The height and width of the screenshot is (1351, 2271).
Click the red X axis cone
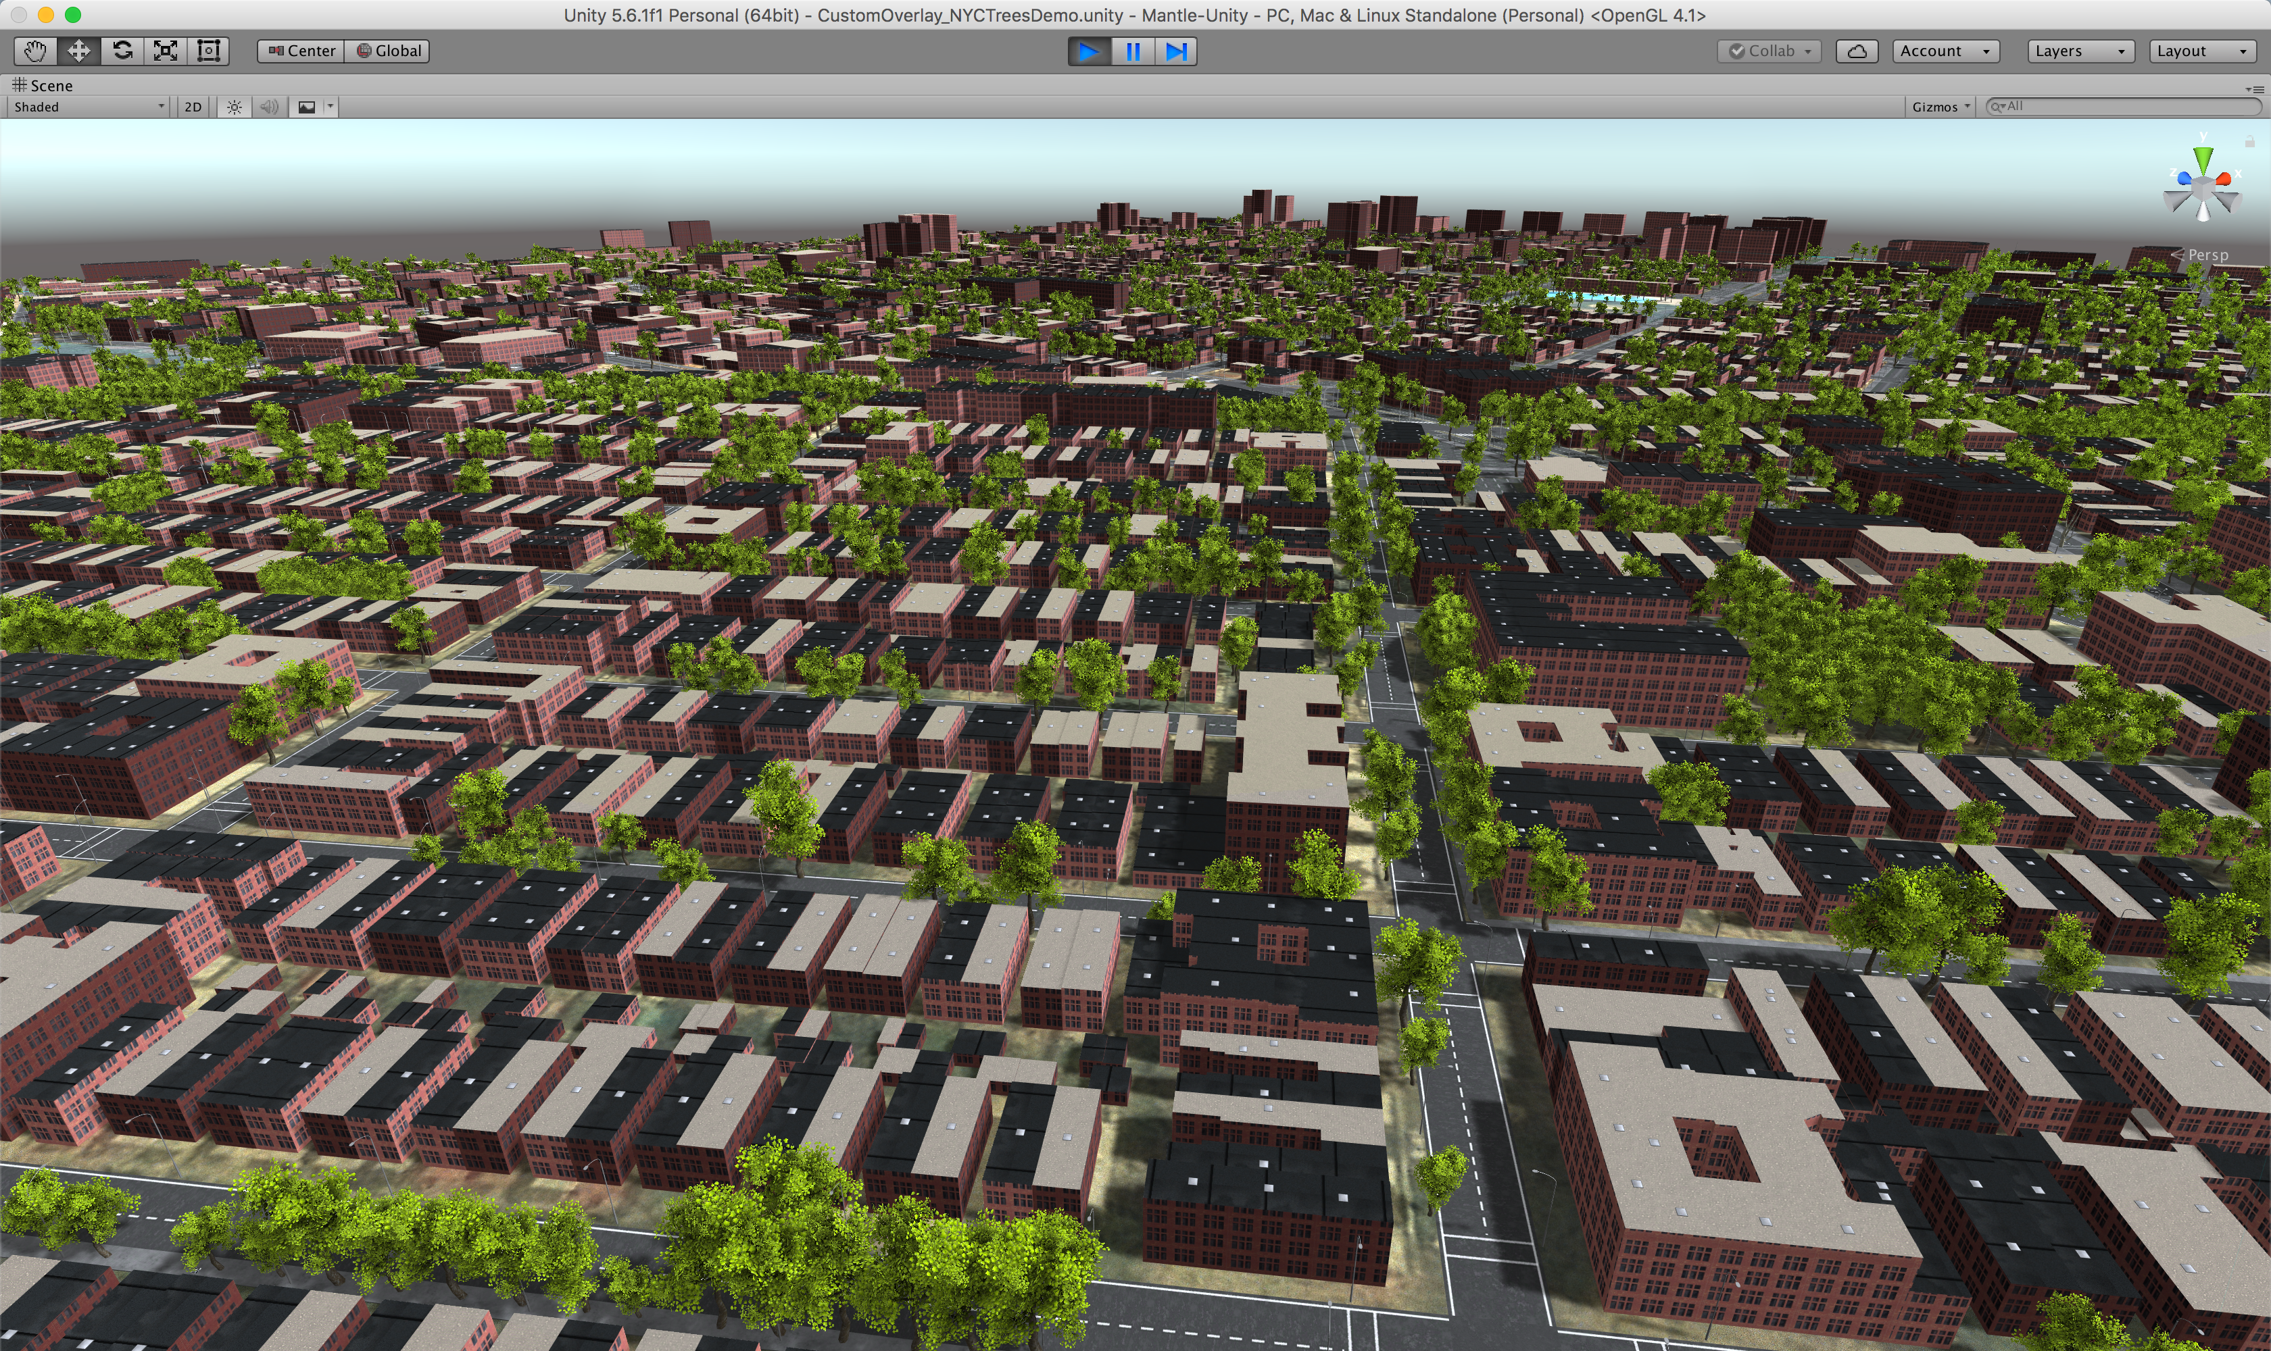click(2224, 178)
